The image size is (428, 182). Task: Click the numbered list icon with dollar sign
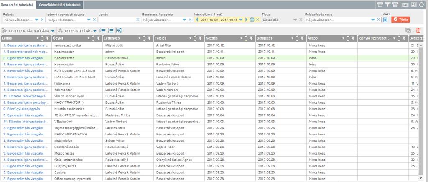tap(102, 31)
